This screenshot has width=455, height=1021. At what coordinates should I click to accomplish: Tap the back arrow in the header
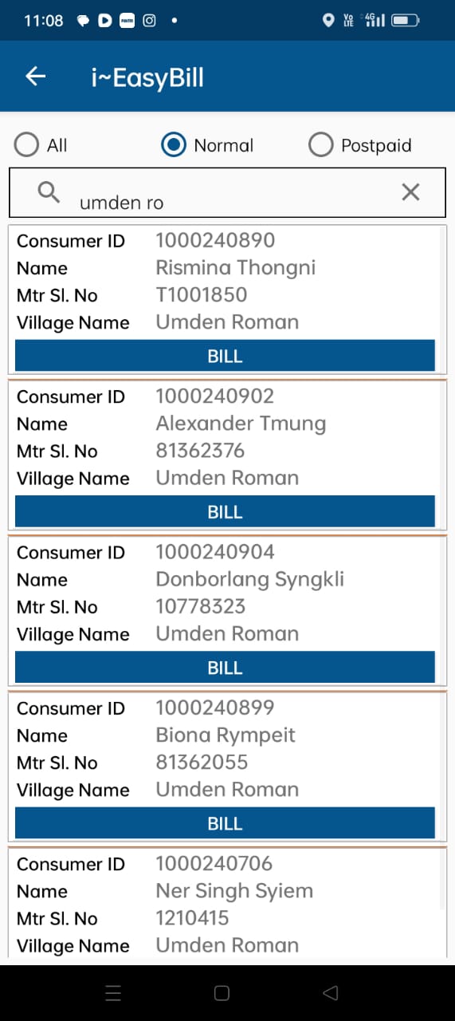coord(36,77)
